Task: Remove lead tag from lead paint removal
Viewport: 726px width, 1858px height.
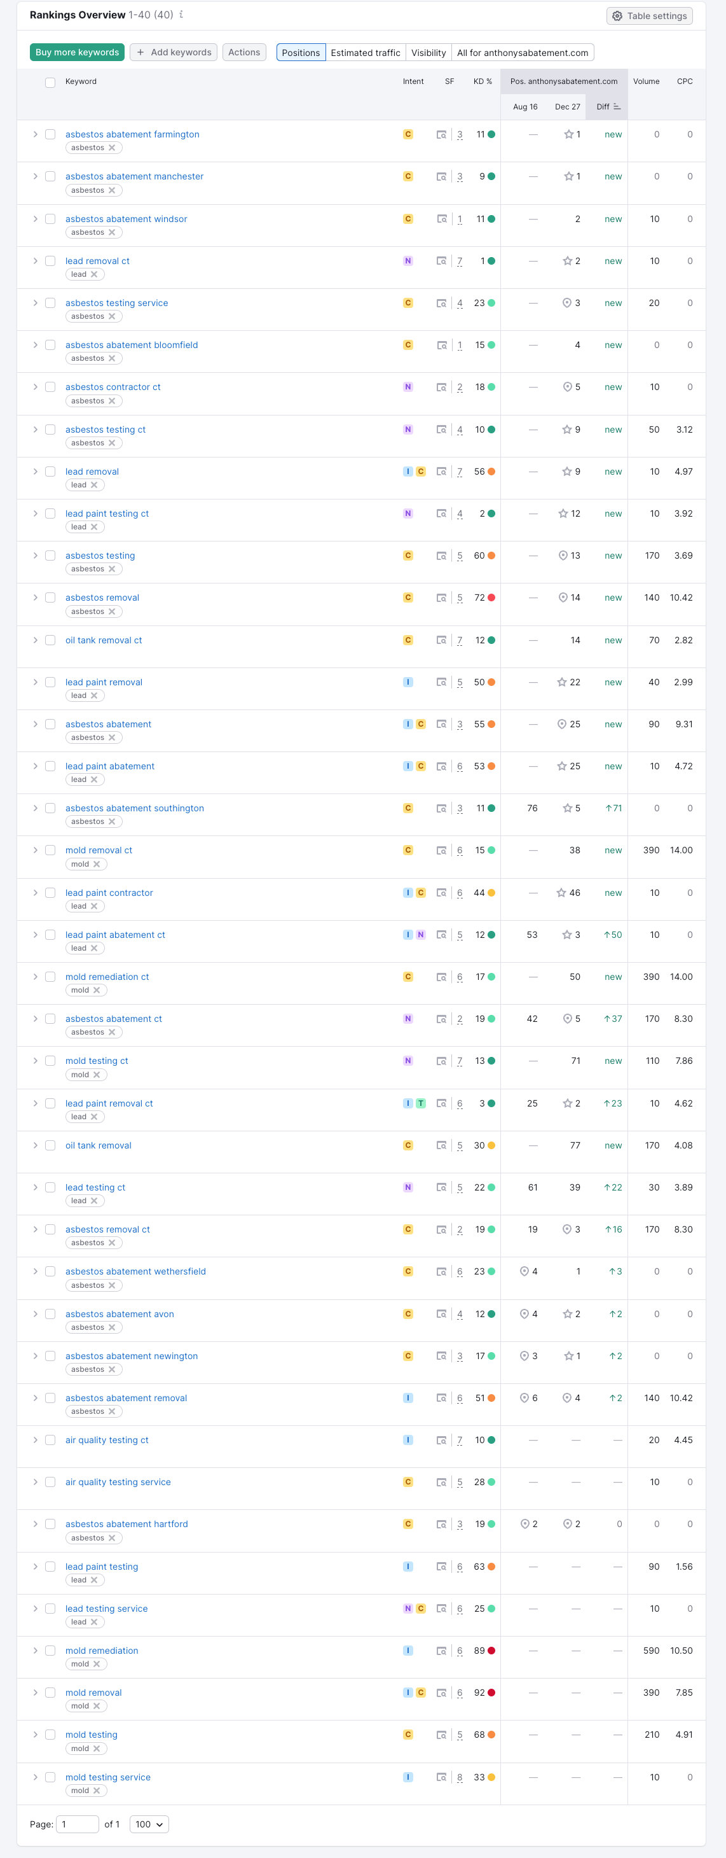Action: [93, 696]
